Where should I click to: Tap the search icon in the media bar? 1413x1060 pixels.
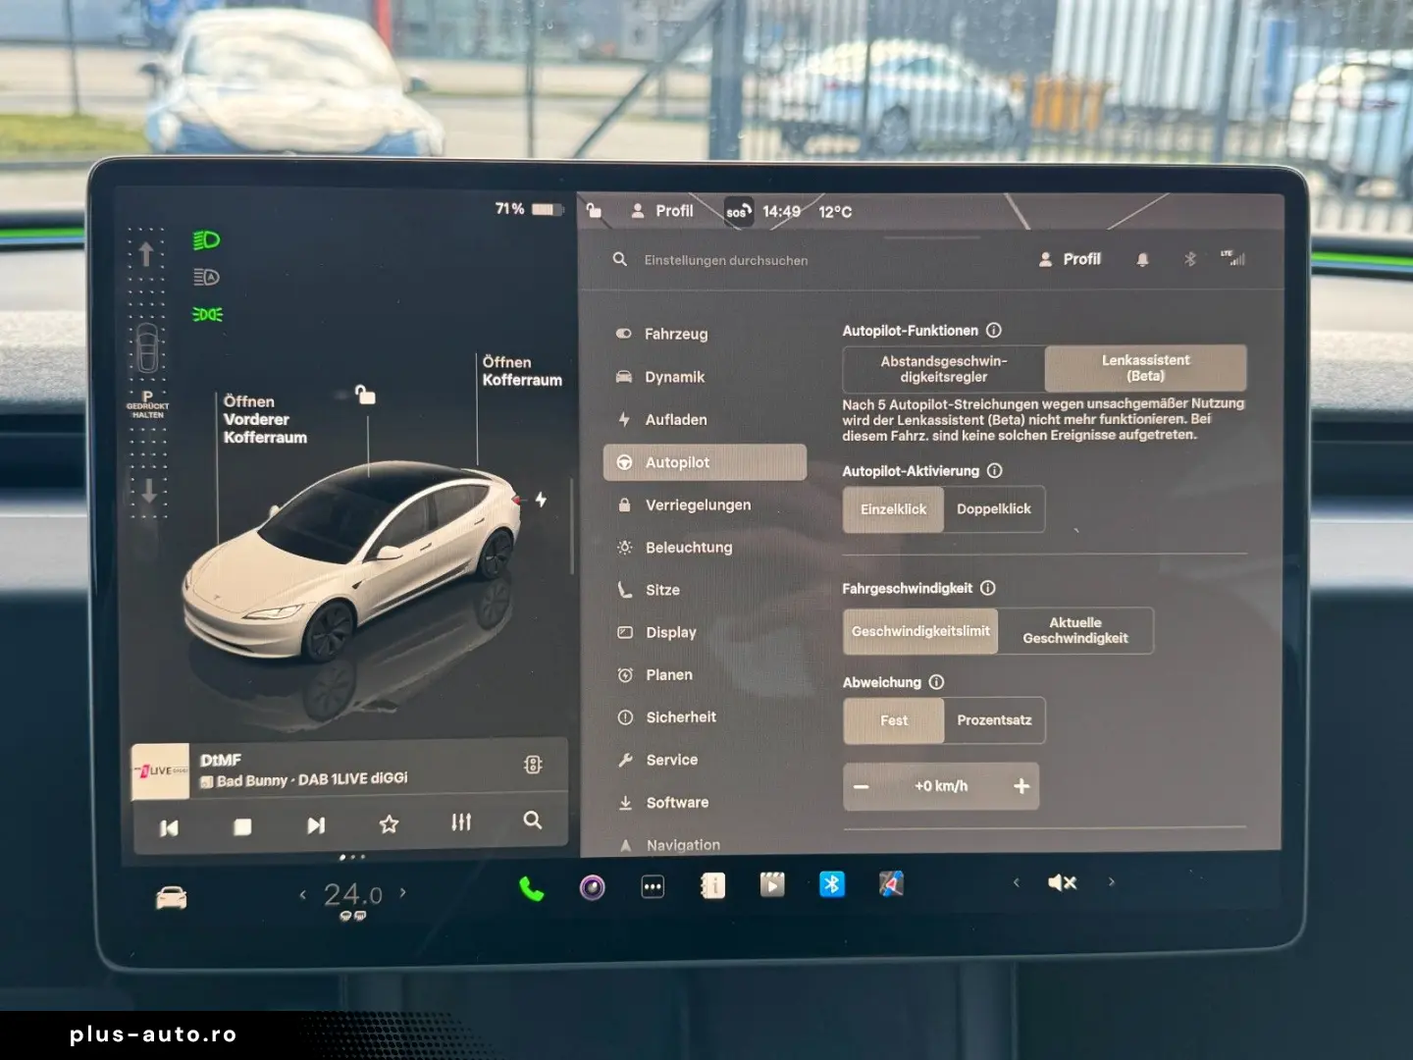[533, 821]
